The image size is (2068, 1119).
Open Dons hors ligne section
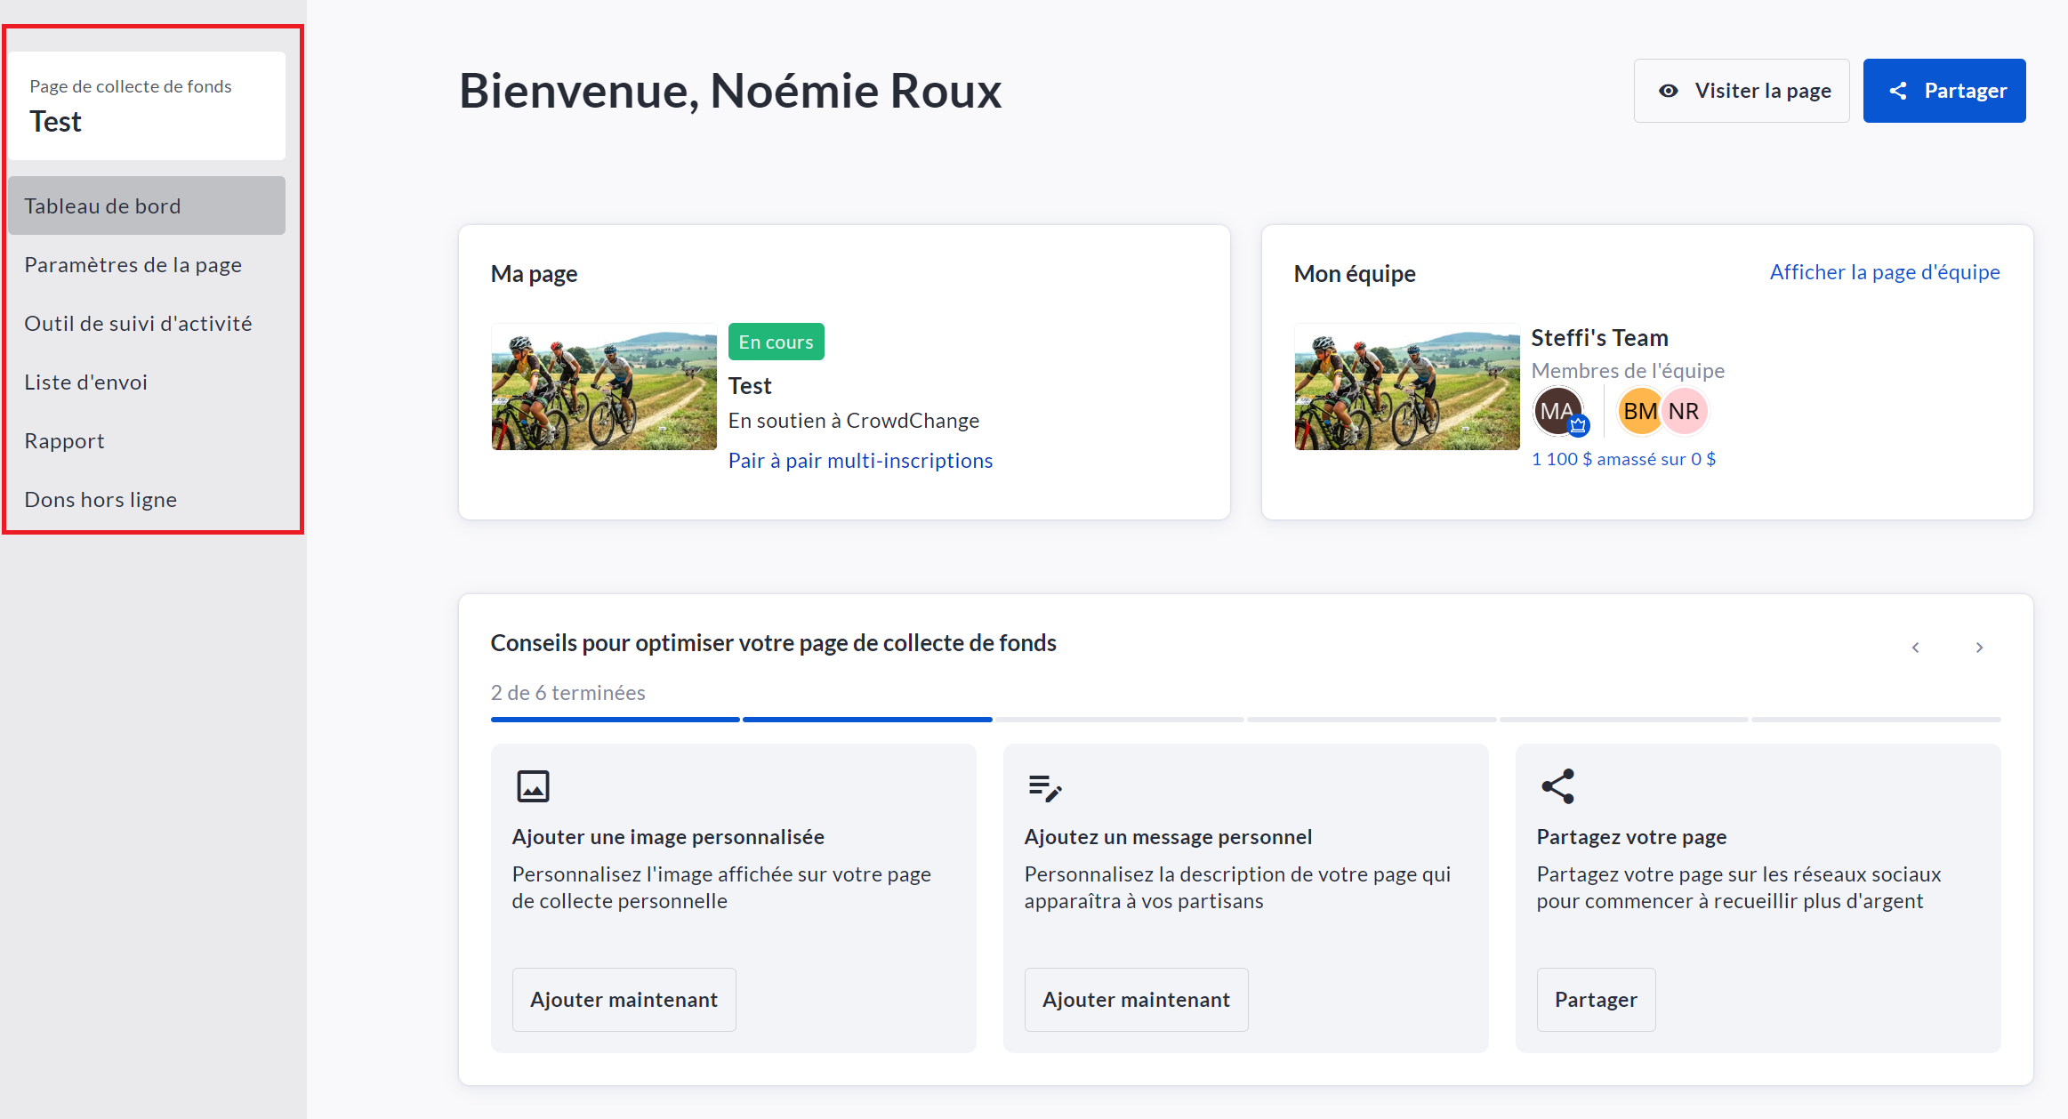(x=101, y=500)
